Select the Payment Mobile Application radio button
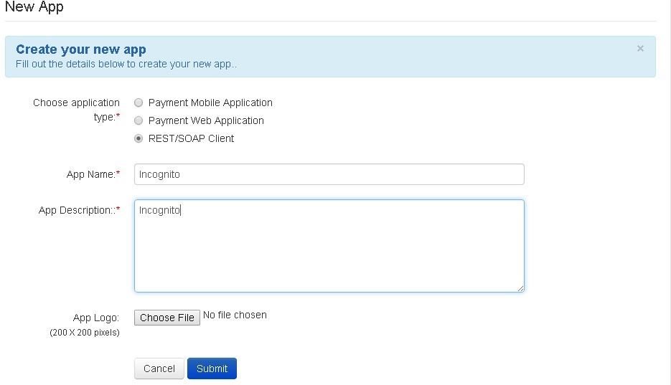671x385 pixels. [x=139, y=103]
